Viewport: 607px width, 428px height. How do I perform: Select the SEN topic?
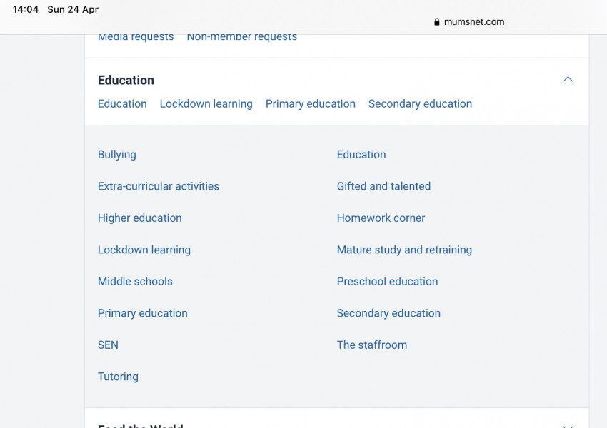tap(108, 345)
